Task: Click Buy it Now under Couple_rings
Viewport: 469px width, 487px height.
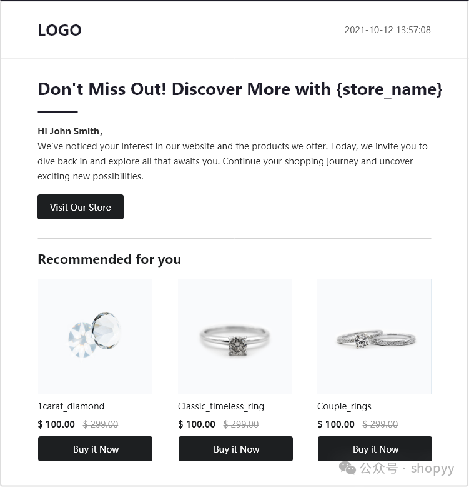Action: [x=375, y=449]
